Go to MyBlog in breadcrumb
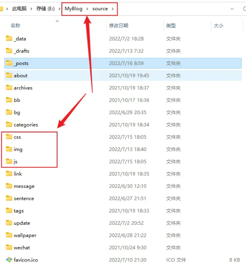The image size is (246, 264). pos(73,9)
